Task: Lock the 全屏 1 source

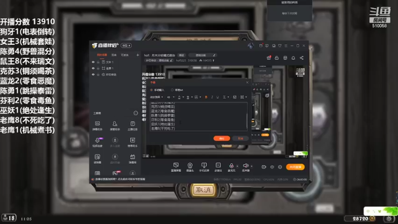Action: [x=98, y=68]
